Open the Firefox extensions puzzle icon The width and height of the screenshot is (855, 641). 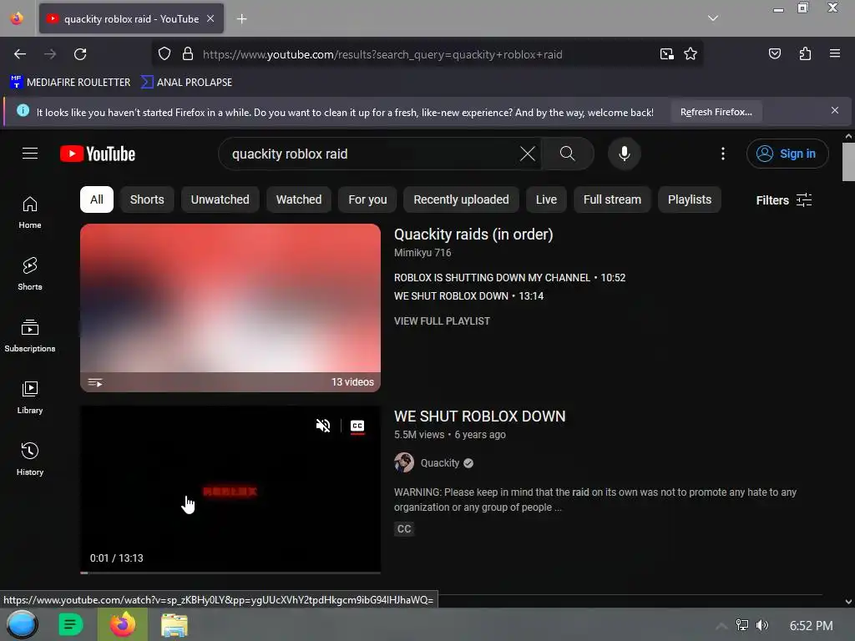[805, 53]
